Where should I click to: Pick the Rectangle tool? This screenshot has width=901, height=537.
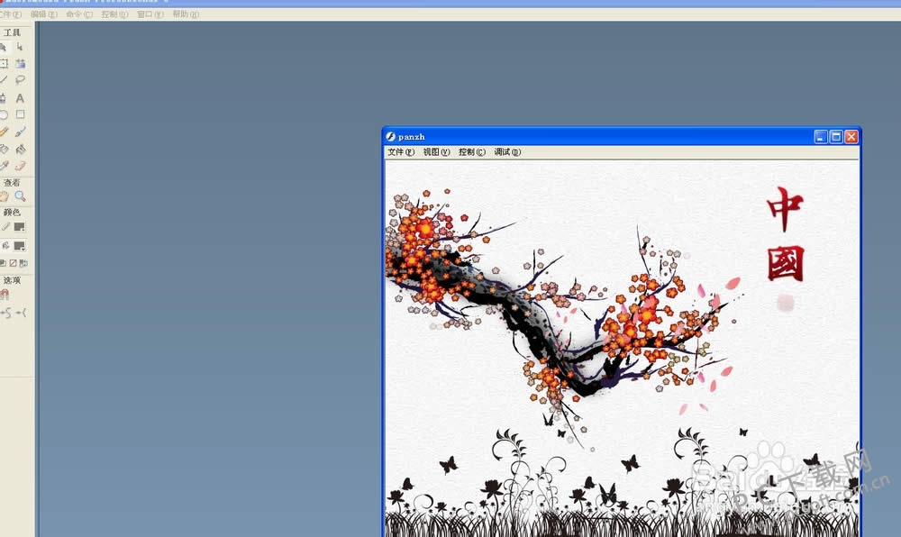(20, 114)
